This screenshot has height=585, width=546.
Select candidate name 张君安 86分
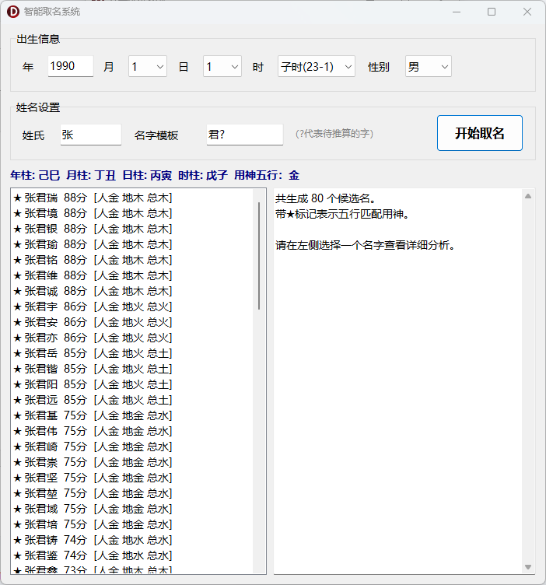click(132, 322)
